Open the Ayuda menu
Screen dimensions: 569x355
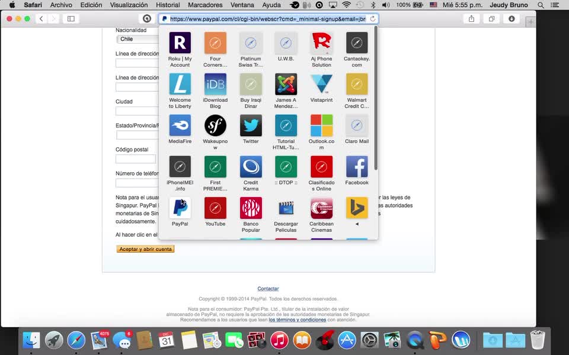coord(271,5)
